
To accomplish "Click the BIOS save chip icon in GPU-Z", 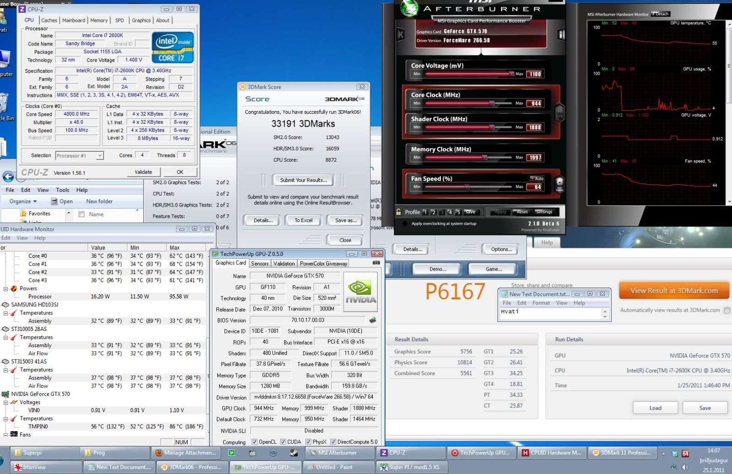I will (x=373, y=320).
